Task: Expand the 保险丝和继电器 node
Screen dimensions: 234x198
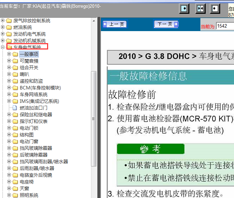Action: pos(9,114)
